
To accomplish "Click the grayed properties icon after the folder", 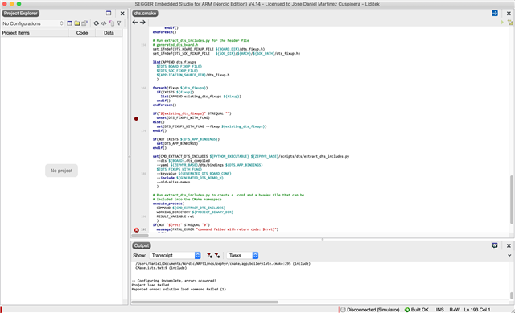I will click(84, 23).
